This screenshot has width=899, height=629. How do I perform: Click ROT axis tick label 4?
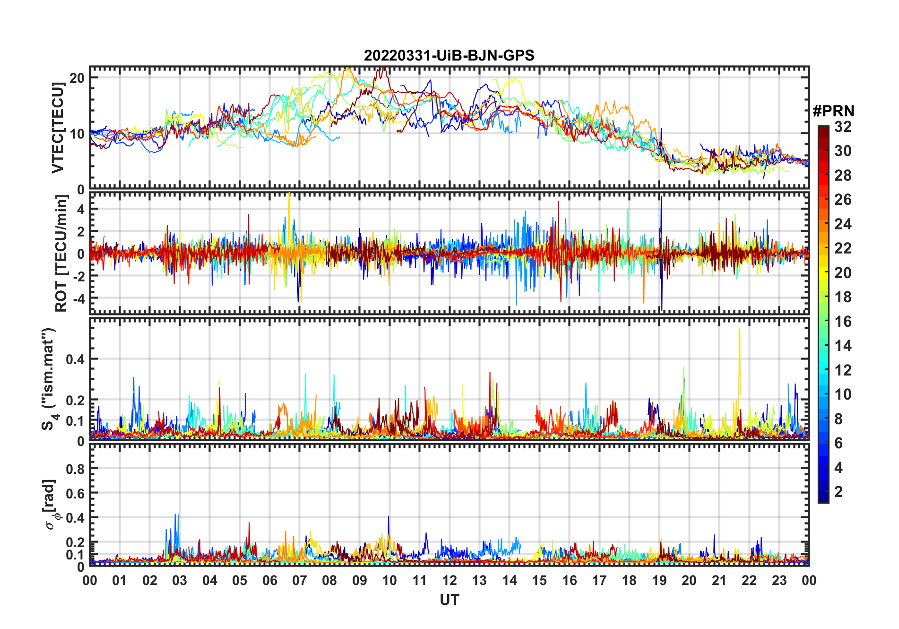tap(81, 209)
